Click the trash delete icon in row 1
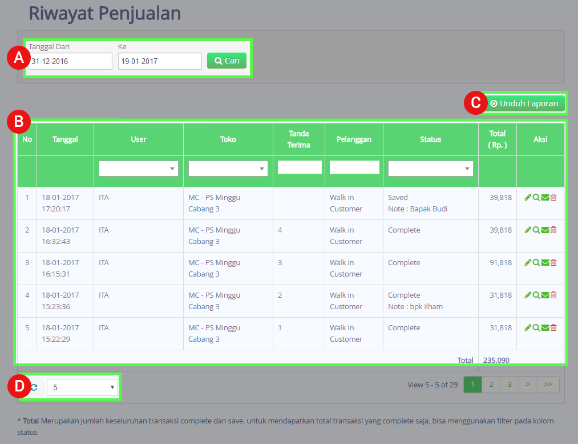The image size is (578, 444). 553,197
